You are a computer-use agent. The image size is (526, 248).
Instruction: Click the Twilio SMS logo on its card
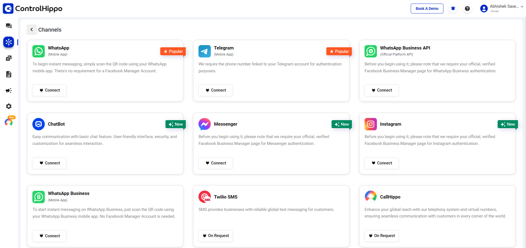[x=204, y=197]
